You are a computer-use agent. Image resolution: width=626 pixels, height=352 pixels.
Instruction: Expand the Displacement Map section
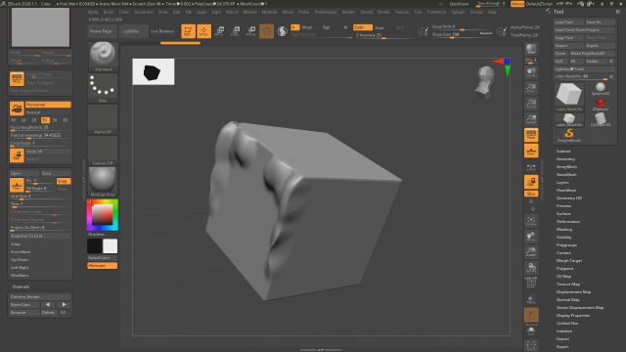pyautogui.click(x=573, y=291)
